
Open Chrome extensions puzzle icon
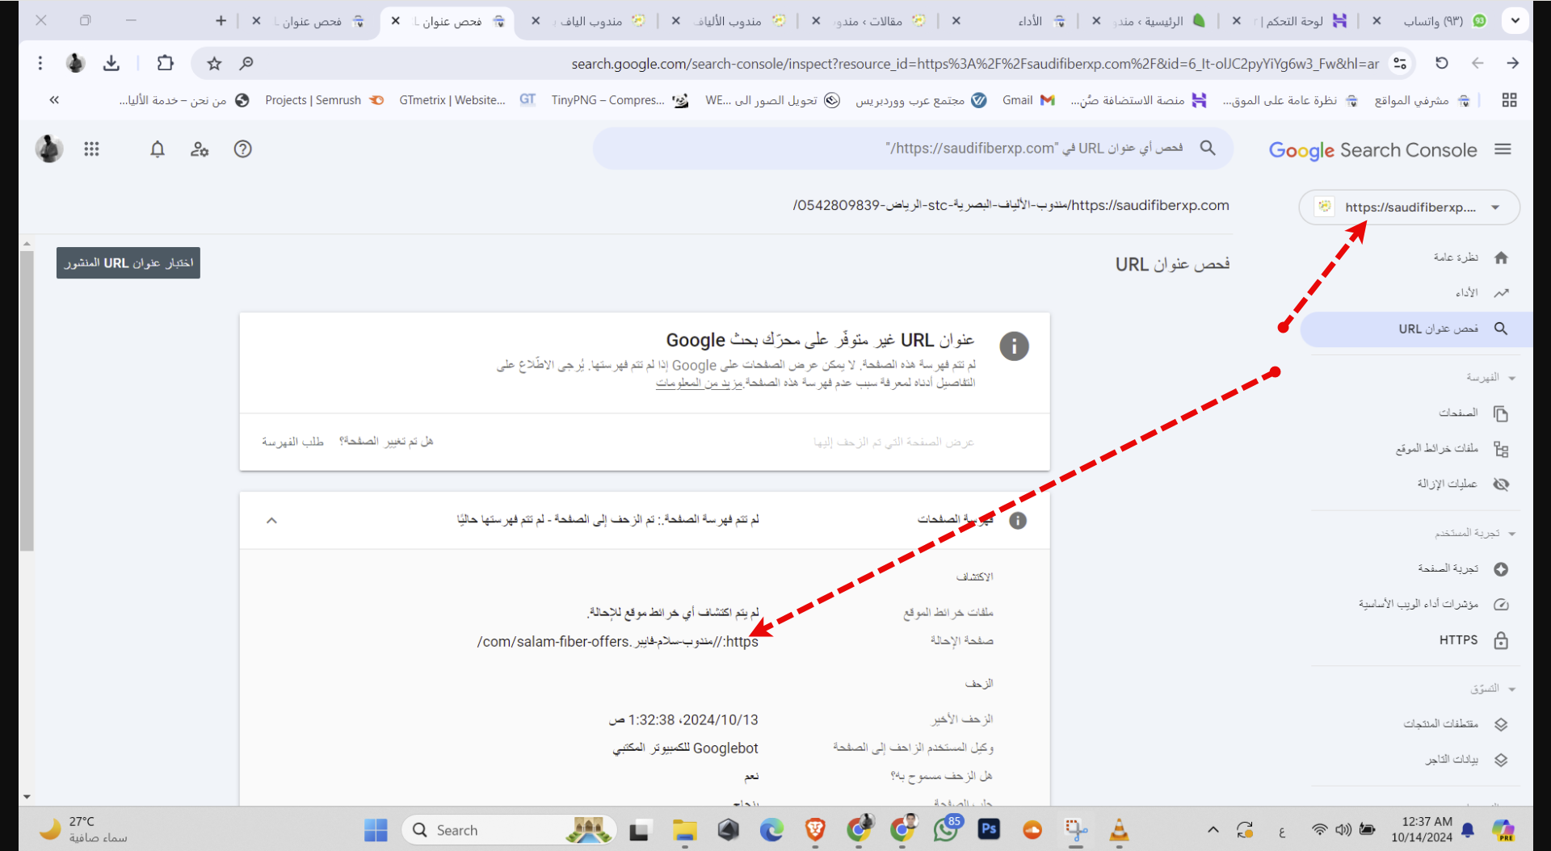point(165,63)
